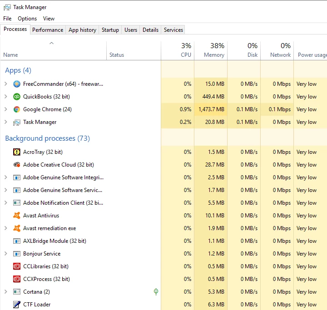Expand Adobe Genuine Software Integrity entry
Viewport: 327px width, 310px height.
6,177
